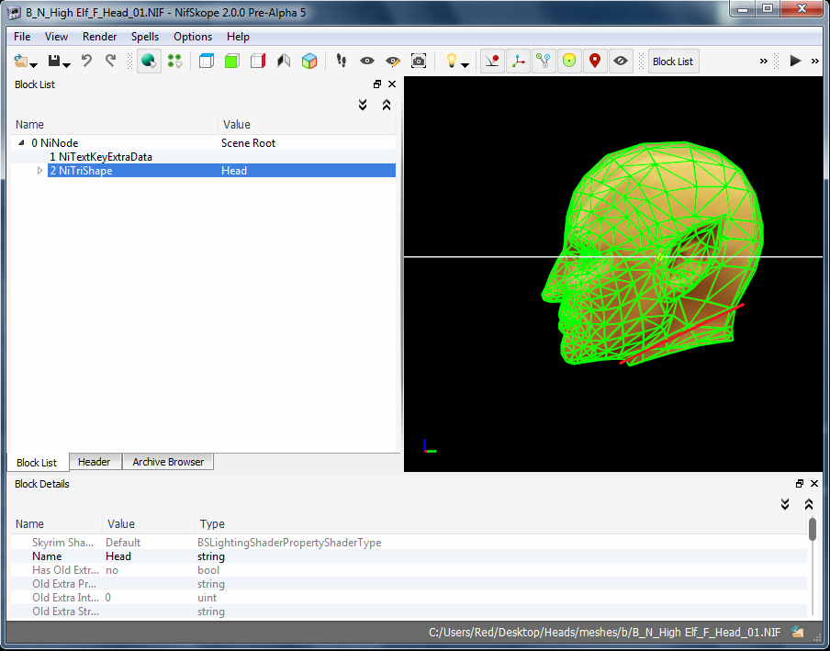Click the open file folder icon
This screenshot has width=830, height=651.
(21, 62)
